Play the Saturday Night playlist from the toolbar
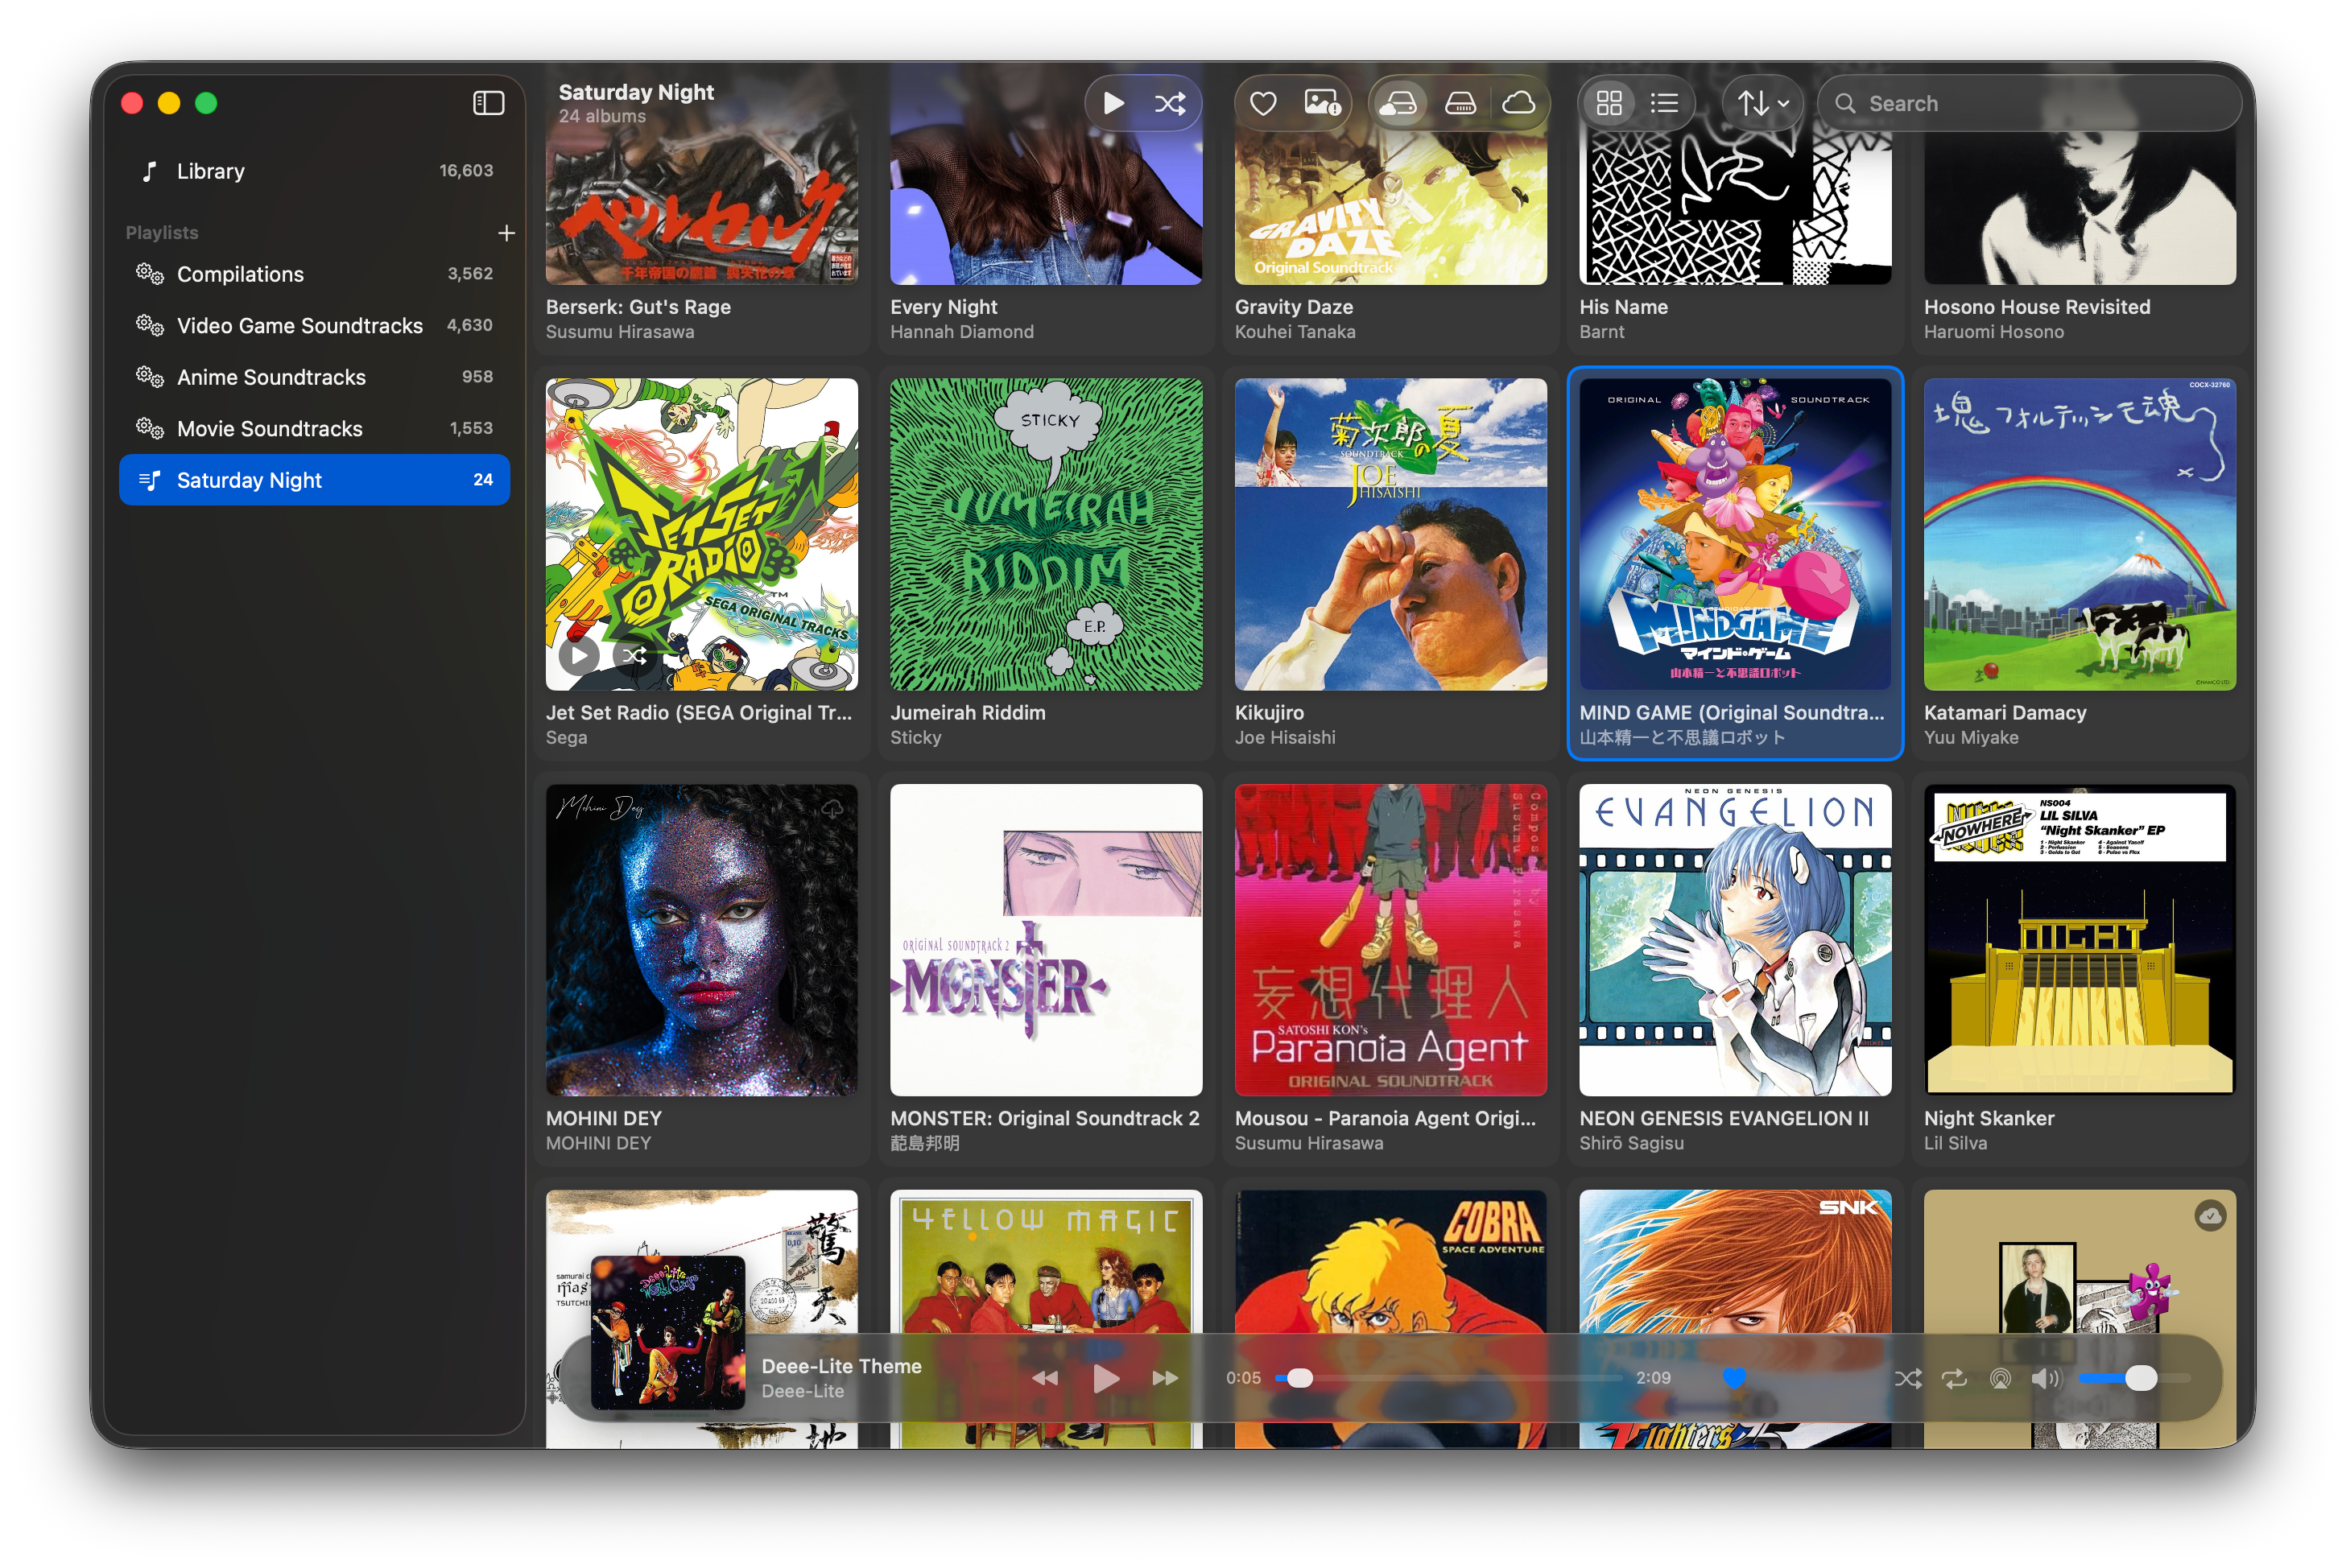2346x1568 pixels. (1113, 103)
